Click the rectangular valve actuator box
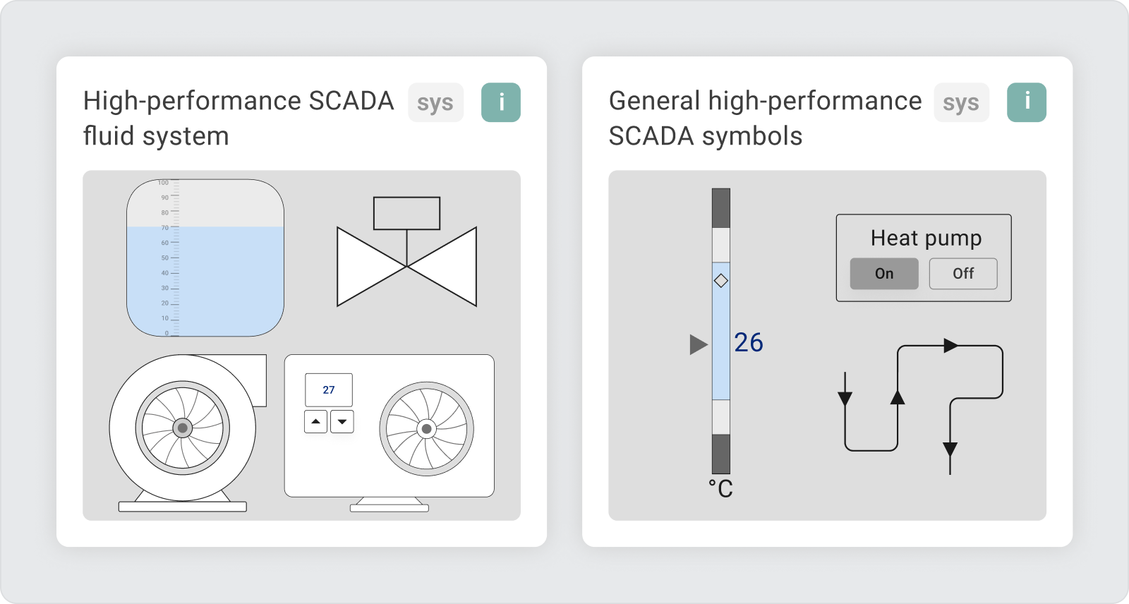Screen dimensions: 1129x604 [406, 213]
